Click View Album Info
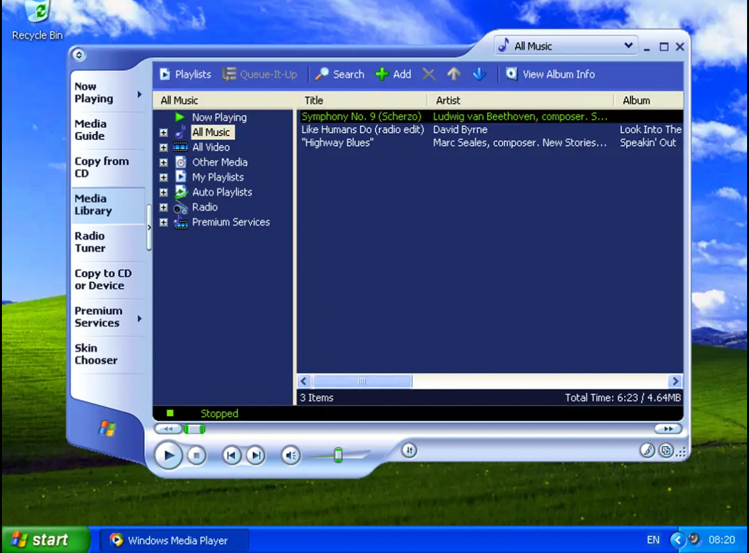Image resolution: width=749 pixels, height=553 pixels. 551,74
